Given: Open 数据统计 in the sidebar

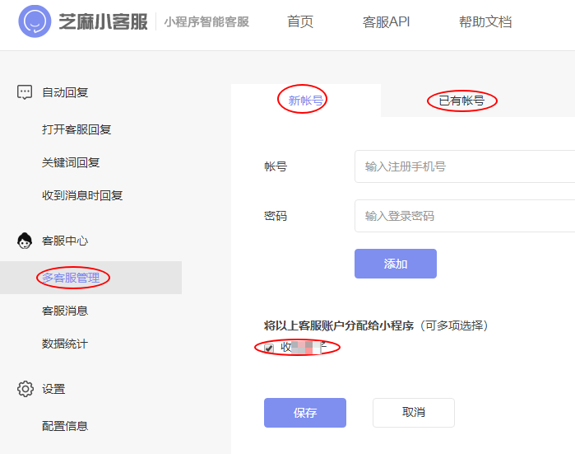Looking at the screenshot, I should [65, 344].
